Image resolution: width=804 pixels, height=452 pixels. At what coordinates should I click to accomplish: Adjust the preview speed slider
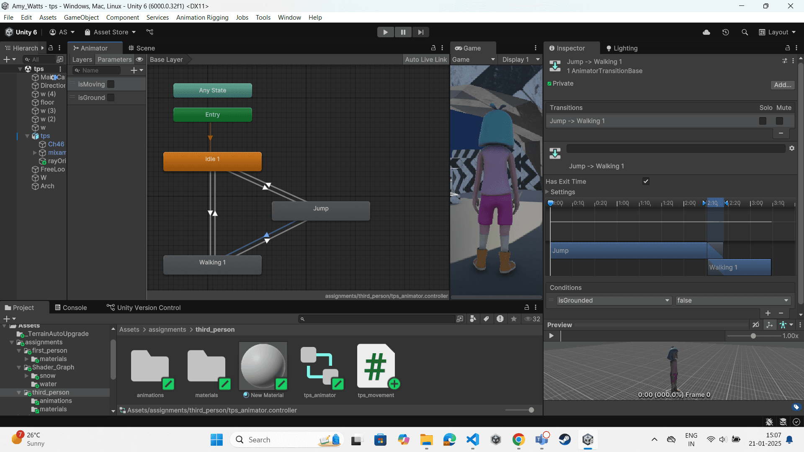click(753, 336)
